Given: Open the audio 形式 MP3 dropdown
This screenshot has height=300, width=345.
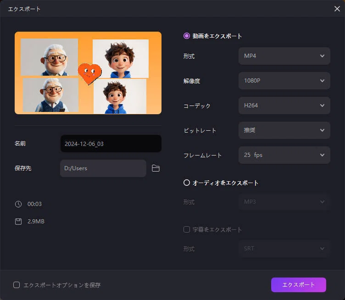Looking at the screenshot, I should (x=284, y=202).
